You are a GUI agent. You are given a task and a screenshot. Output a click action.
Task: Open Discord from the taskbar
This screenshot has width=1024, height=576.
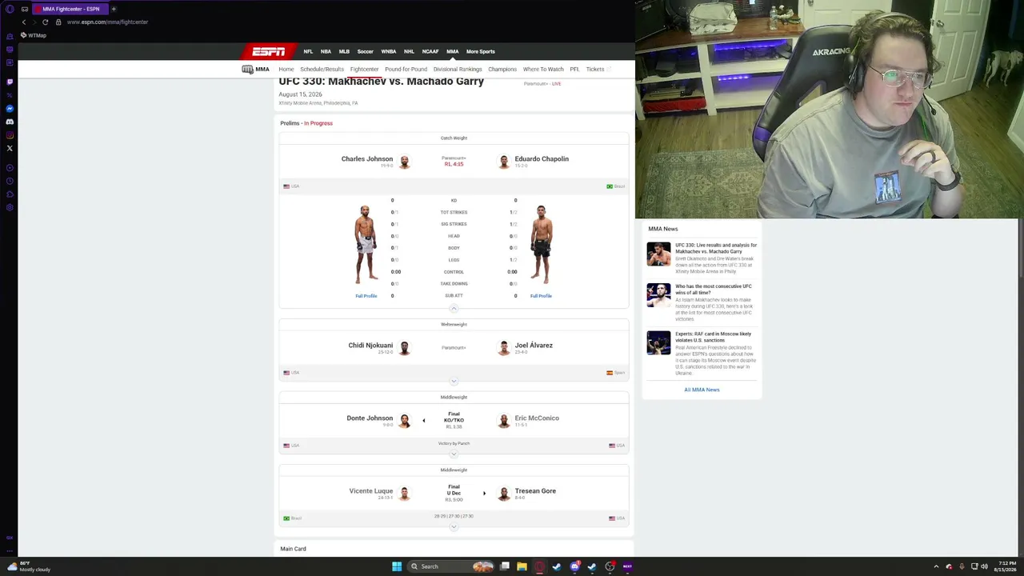coord(574,566)
